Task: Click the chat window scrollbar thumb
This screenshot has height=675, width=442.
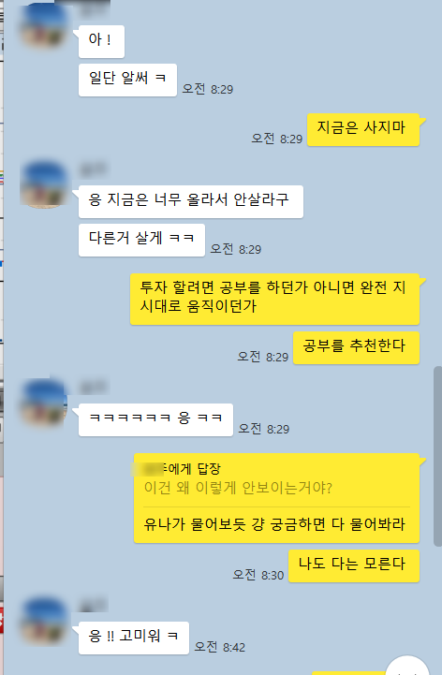Action: (x=437, y=456)
